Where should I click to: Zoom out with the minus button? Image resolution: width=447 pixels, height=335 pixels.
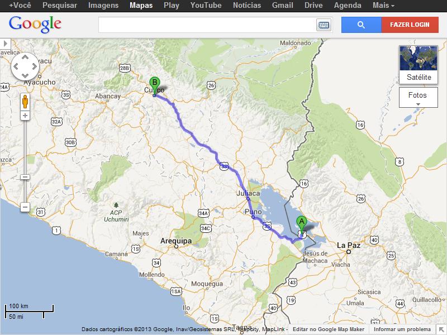pos(25,207)
